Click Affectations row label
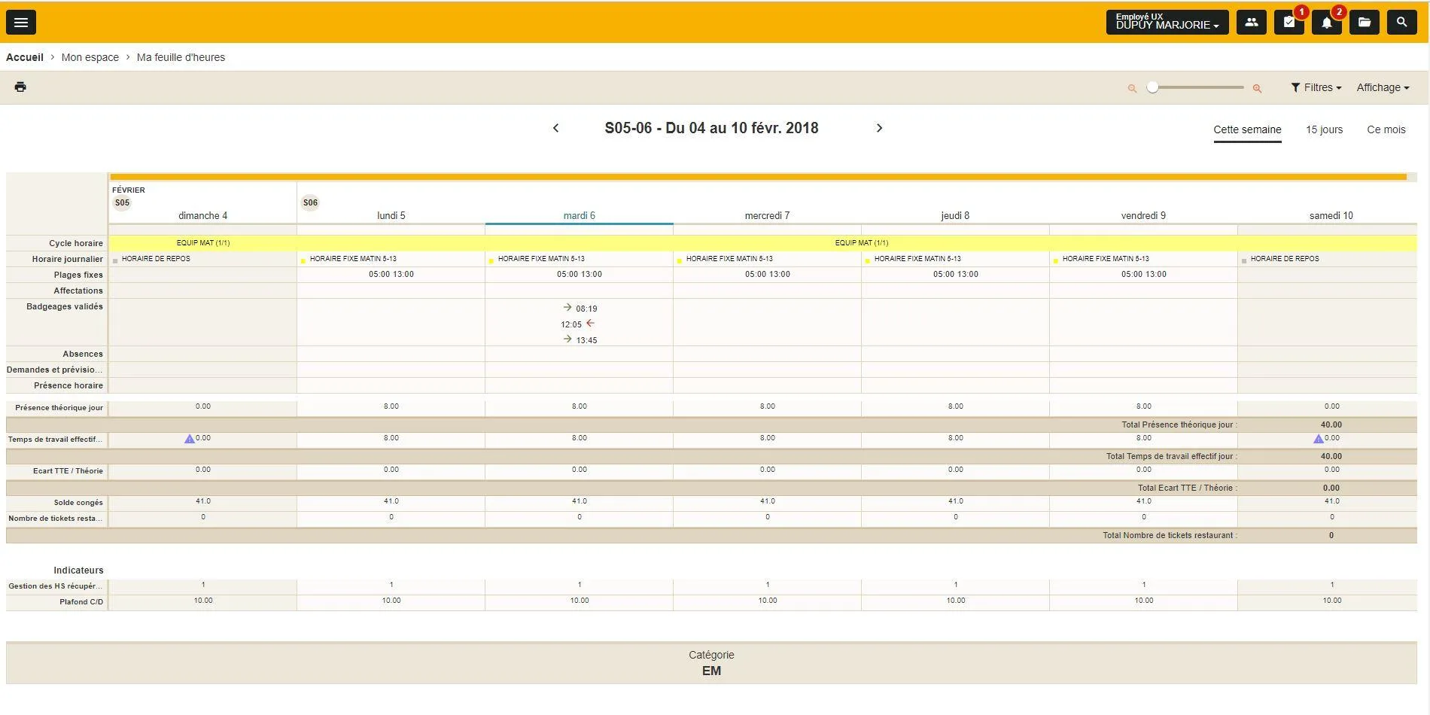The image size is (1430, 715). coord(78,291)
